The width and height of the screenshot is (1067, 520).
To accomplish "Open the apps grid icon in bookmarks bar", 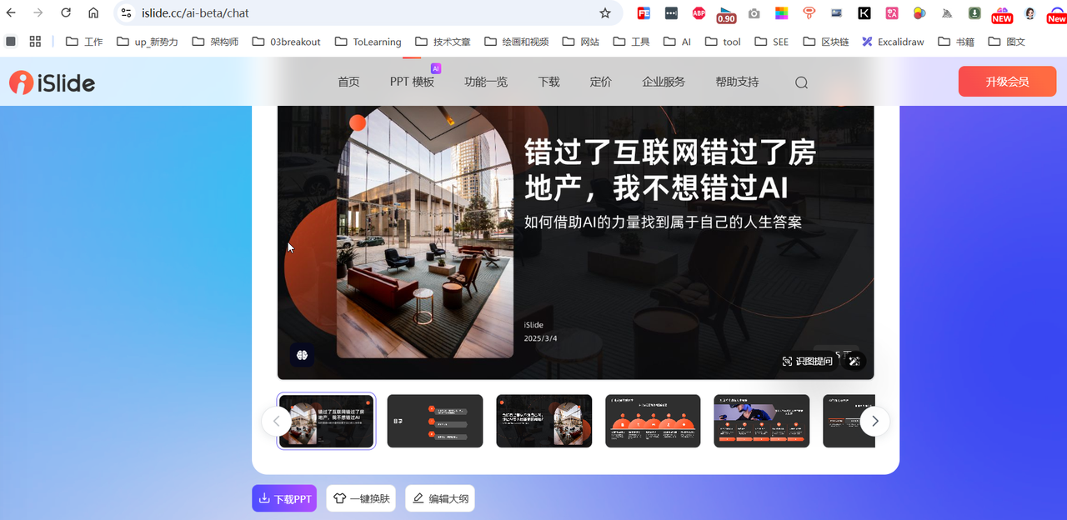I will (x=35, y=41).
